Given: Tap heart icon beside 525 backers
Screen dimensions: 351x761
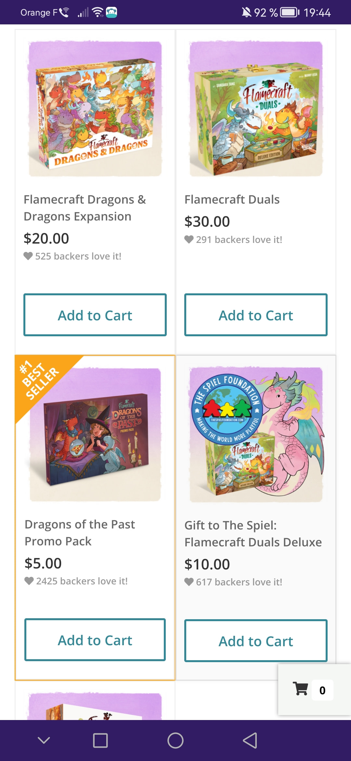Looking at the screenshot, I should (x=28, y=256).
